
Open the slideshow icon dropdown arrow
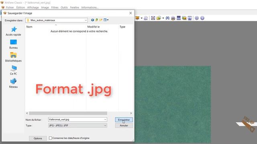tap(142, 18)
